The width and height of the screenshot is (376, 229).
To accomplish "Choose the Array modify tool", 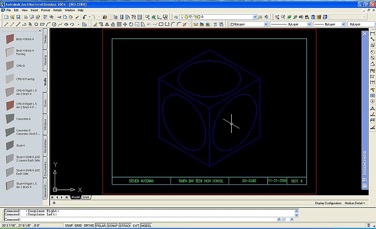I will coord(119,24).
